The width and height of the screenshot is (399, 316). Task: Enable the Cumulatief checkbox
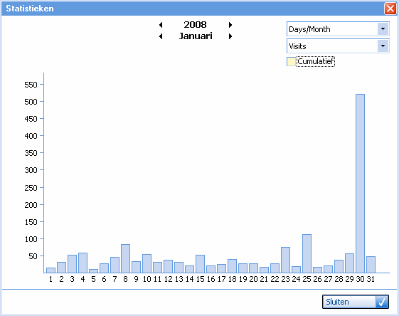pyautogui.click(x=291, y=62)
